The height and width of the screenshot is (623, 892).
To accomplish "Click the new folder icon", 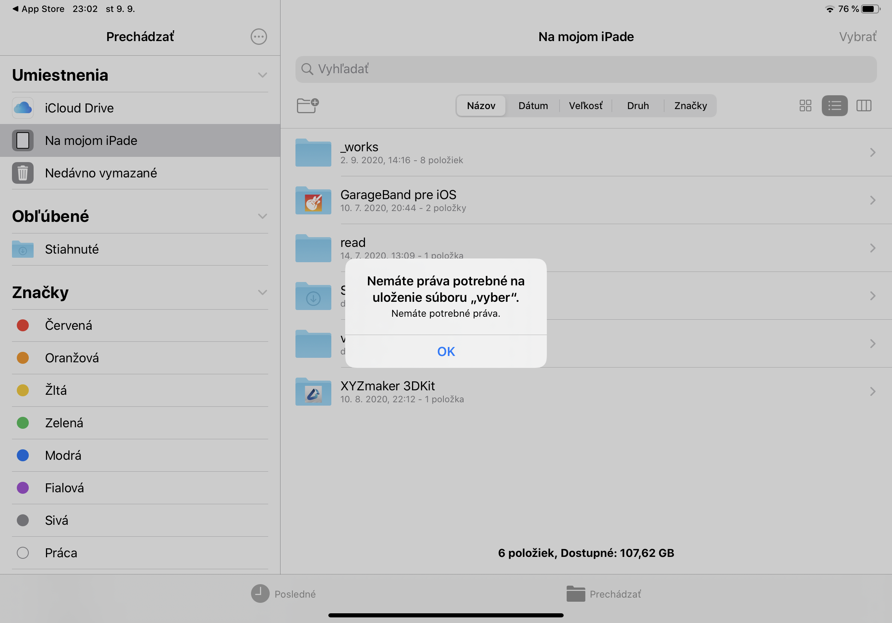I will pyautogui.click(x=308, y=105).
